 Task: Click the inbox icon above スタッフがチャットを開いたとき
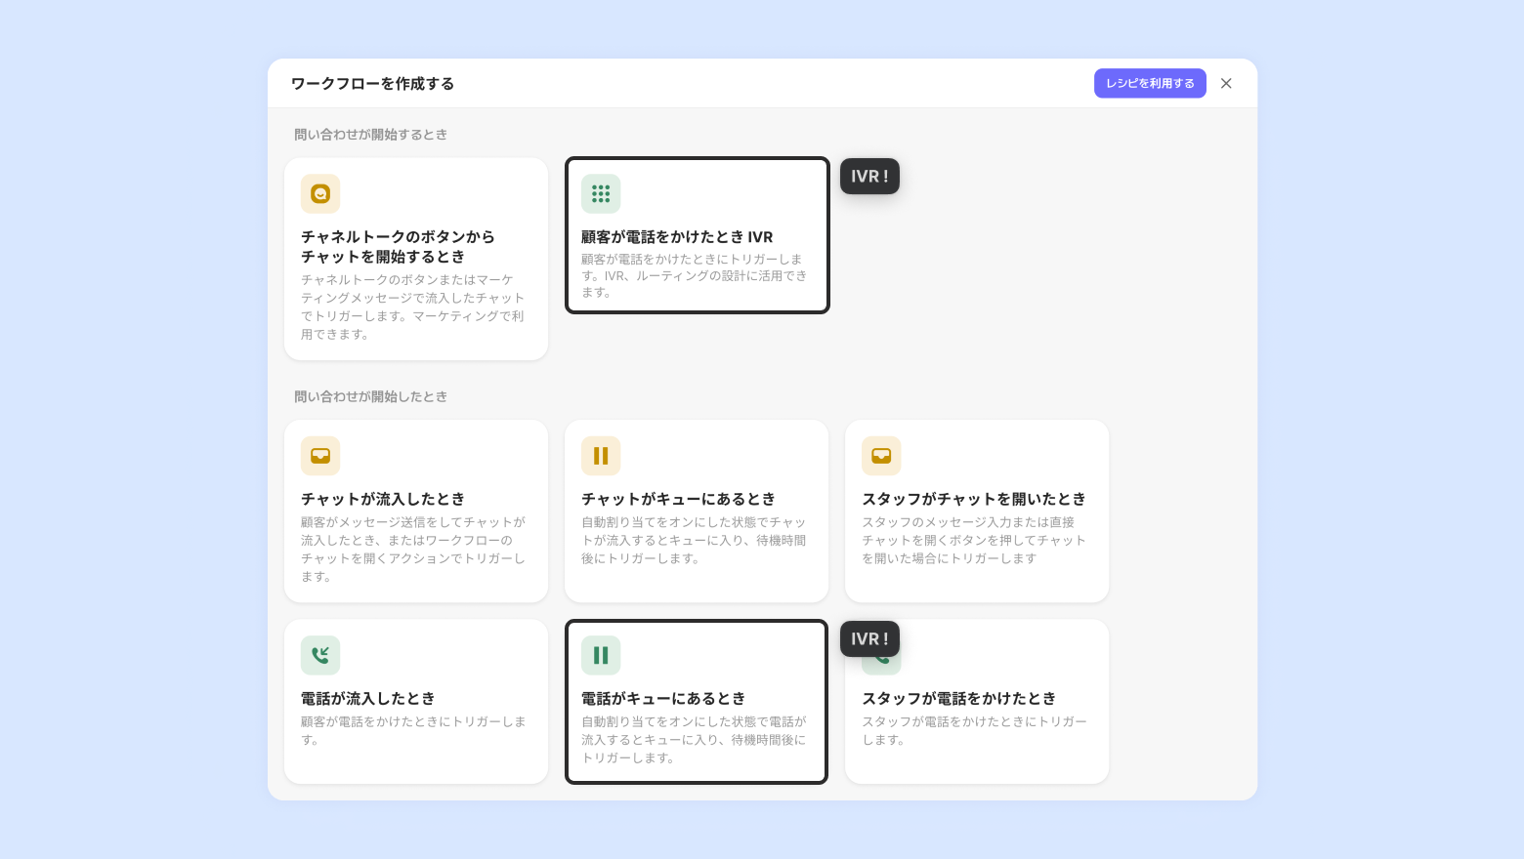tap(881, 456)
